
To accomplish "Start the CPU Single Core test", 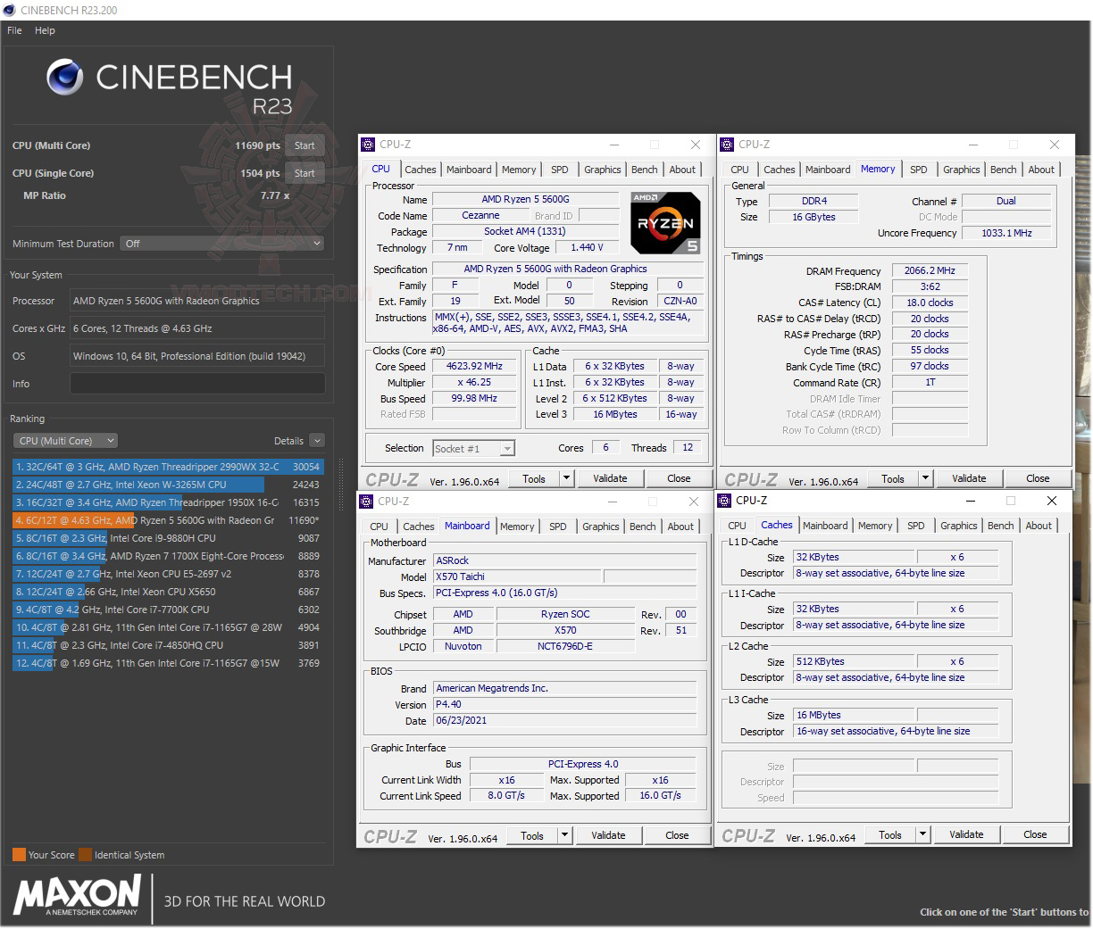I will point(305,173).
